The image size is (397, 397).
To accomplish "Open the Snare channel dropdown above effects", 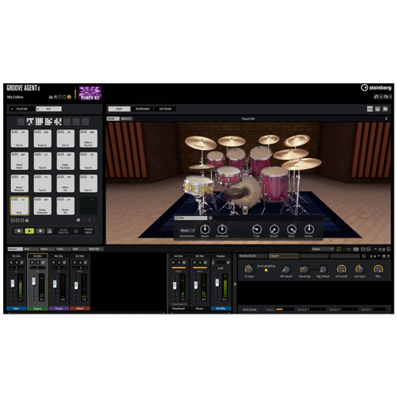I will 322,249.
